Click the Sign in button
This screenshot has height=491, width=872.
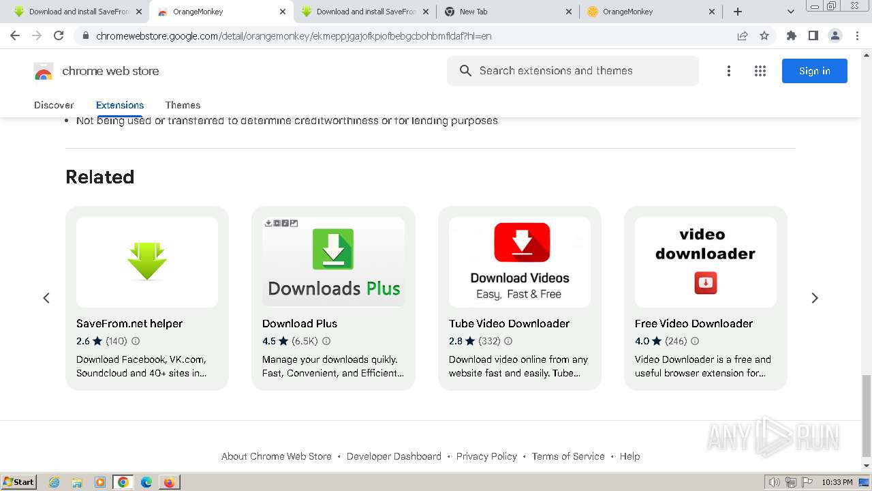(x=815, y=71)
